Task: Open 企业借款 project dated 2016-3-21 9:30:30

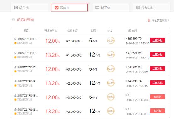Action: (26, 67)
